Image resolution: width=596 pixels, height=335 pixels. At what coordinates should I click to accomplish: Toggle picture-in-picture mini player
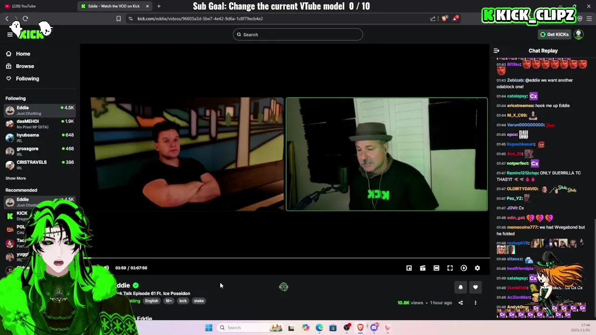click(409, 268)
